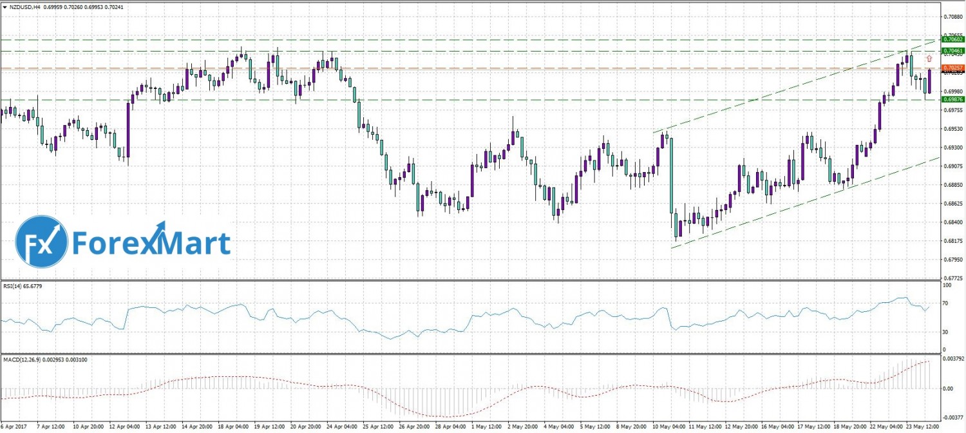
Task: Click the green 0.70602 price level tag
Action: coord(952,39)
